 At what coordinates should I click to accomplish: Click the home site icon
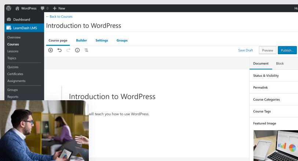pos(17,8)
